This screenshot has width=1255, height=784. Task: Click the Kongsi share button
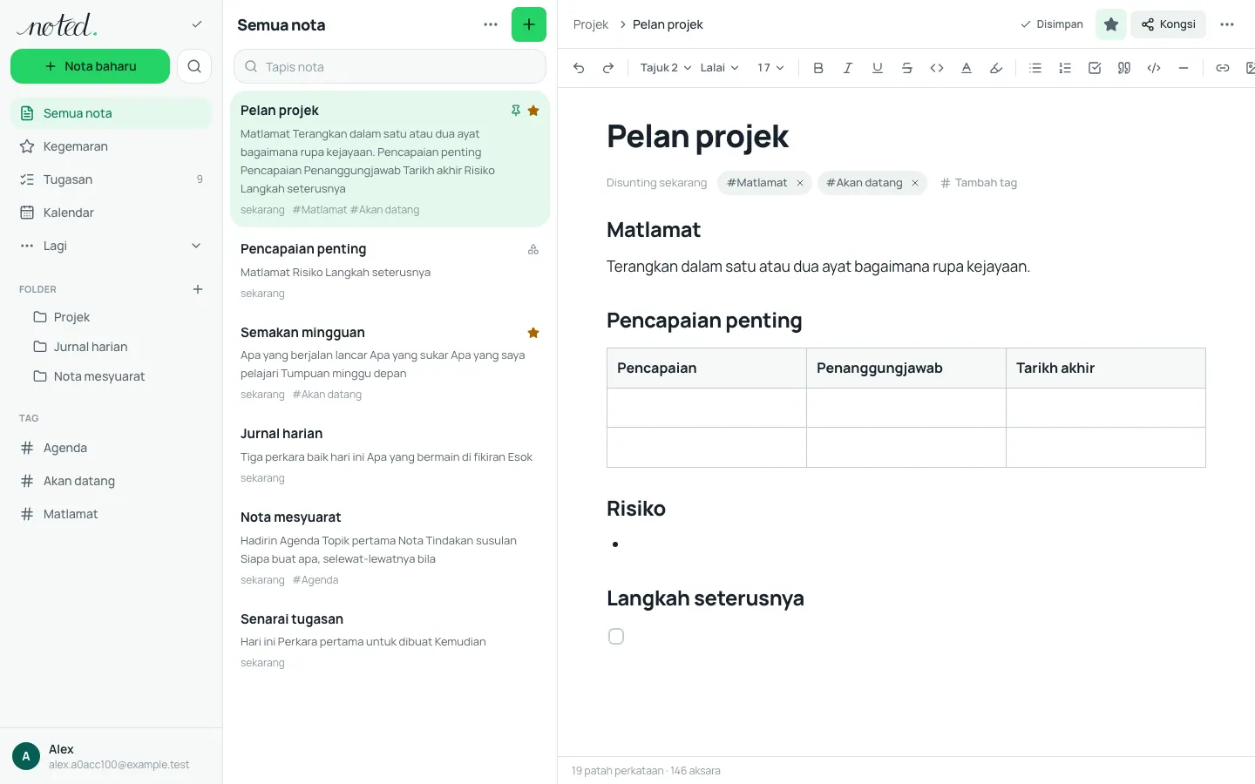(1169, 24)
